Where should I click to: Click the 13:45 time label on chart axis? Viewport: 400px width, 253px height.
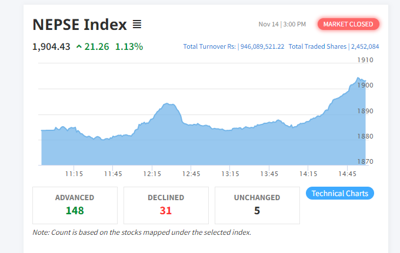269,174
